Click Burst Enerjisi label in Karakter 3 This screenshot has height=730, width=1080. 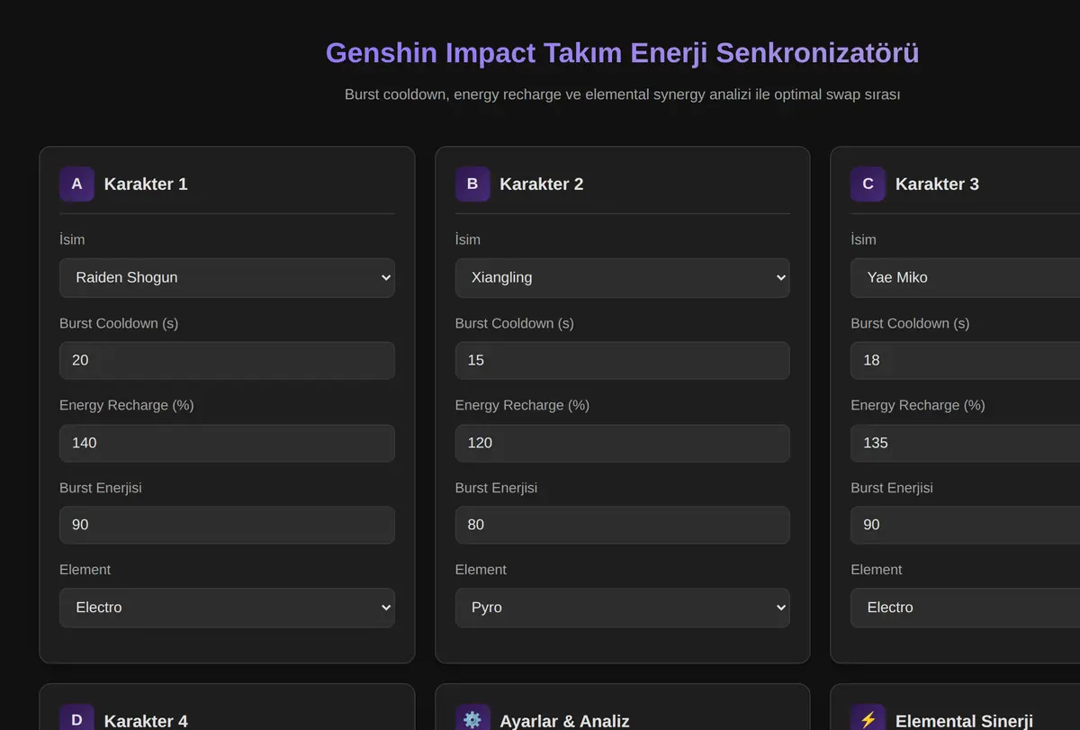[892, 488]
